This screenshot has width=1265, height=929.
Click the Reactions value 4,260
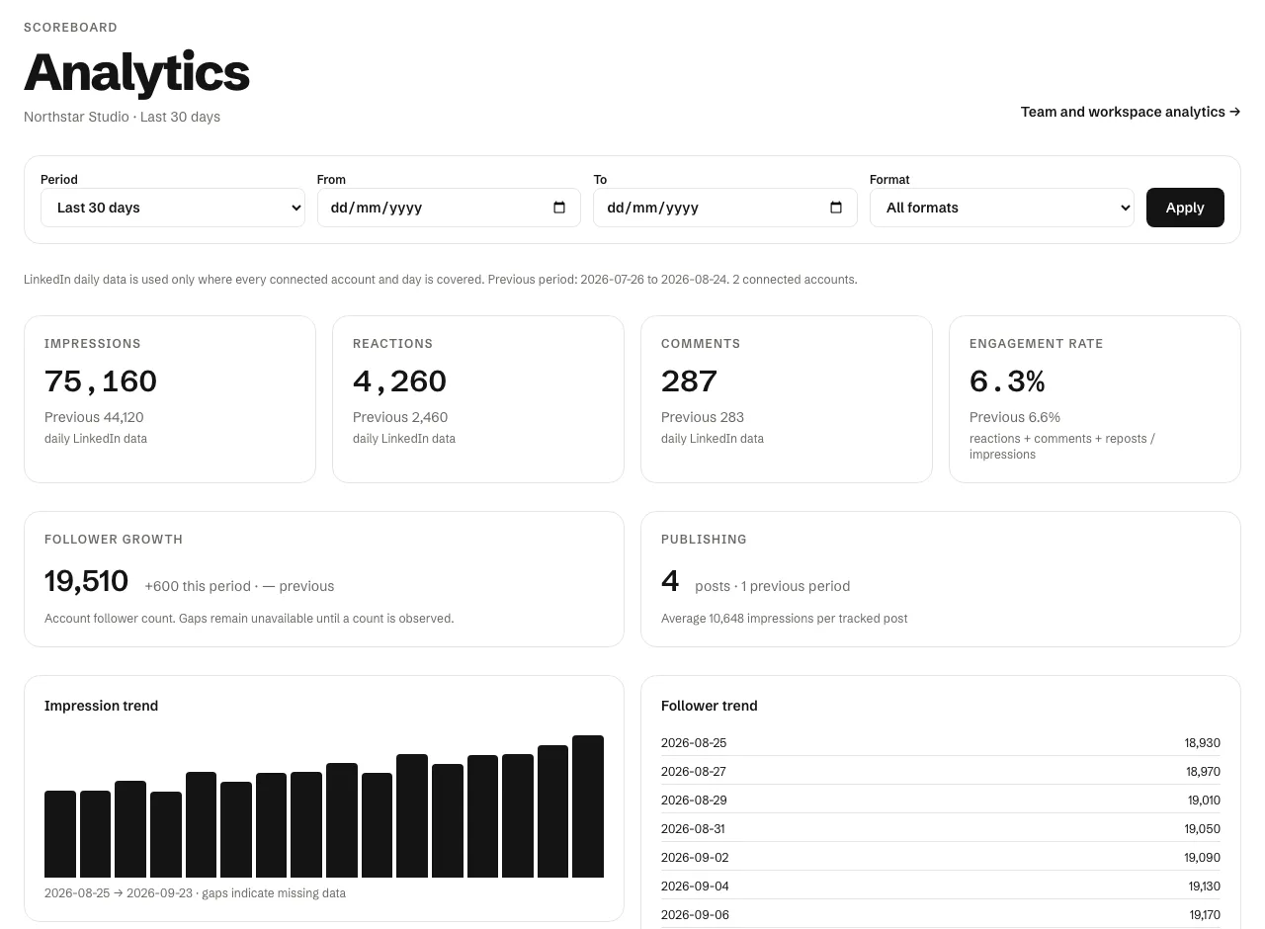point(399,381)
